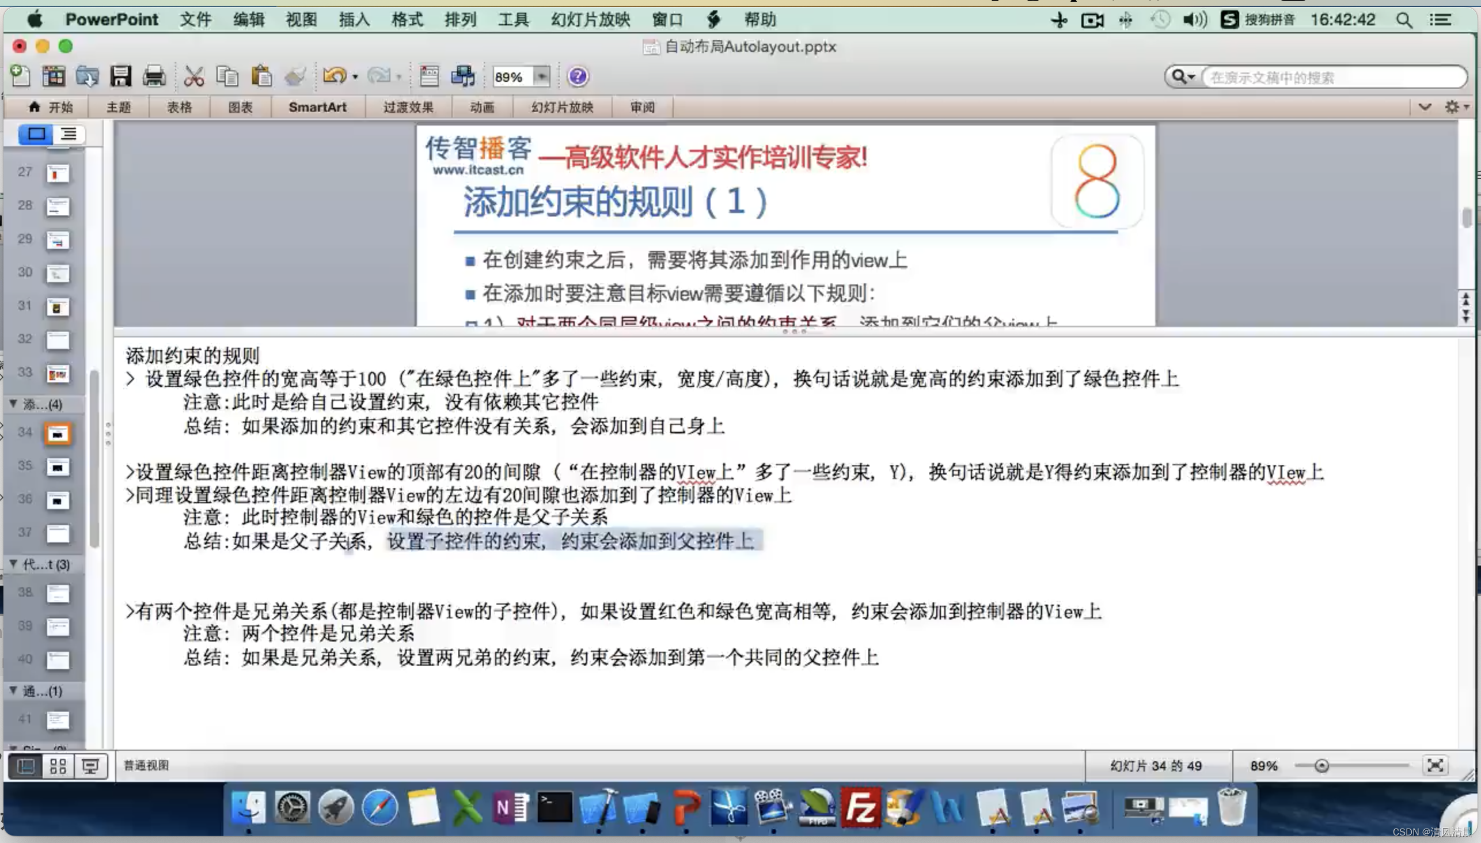1481x843 pixels.
Task: Click the Save floppy disk icon
Action: click(120, 77)
